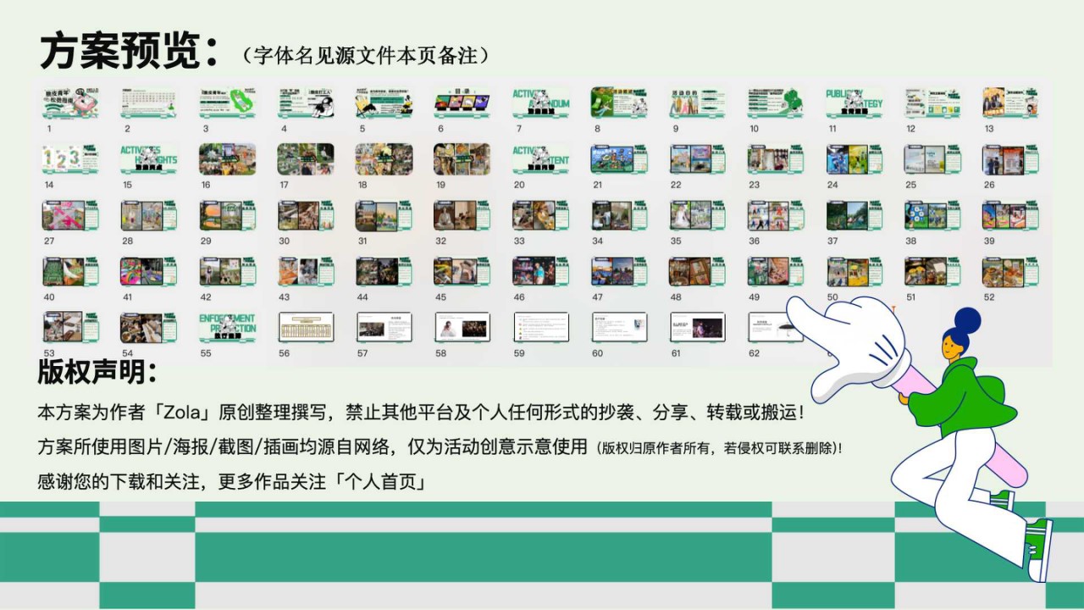This screenshot has height=610, width=1084.
Task: Open slide thumbnail number 59
Action: (x=540, y=328)
